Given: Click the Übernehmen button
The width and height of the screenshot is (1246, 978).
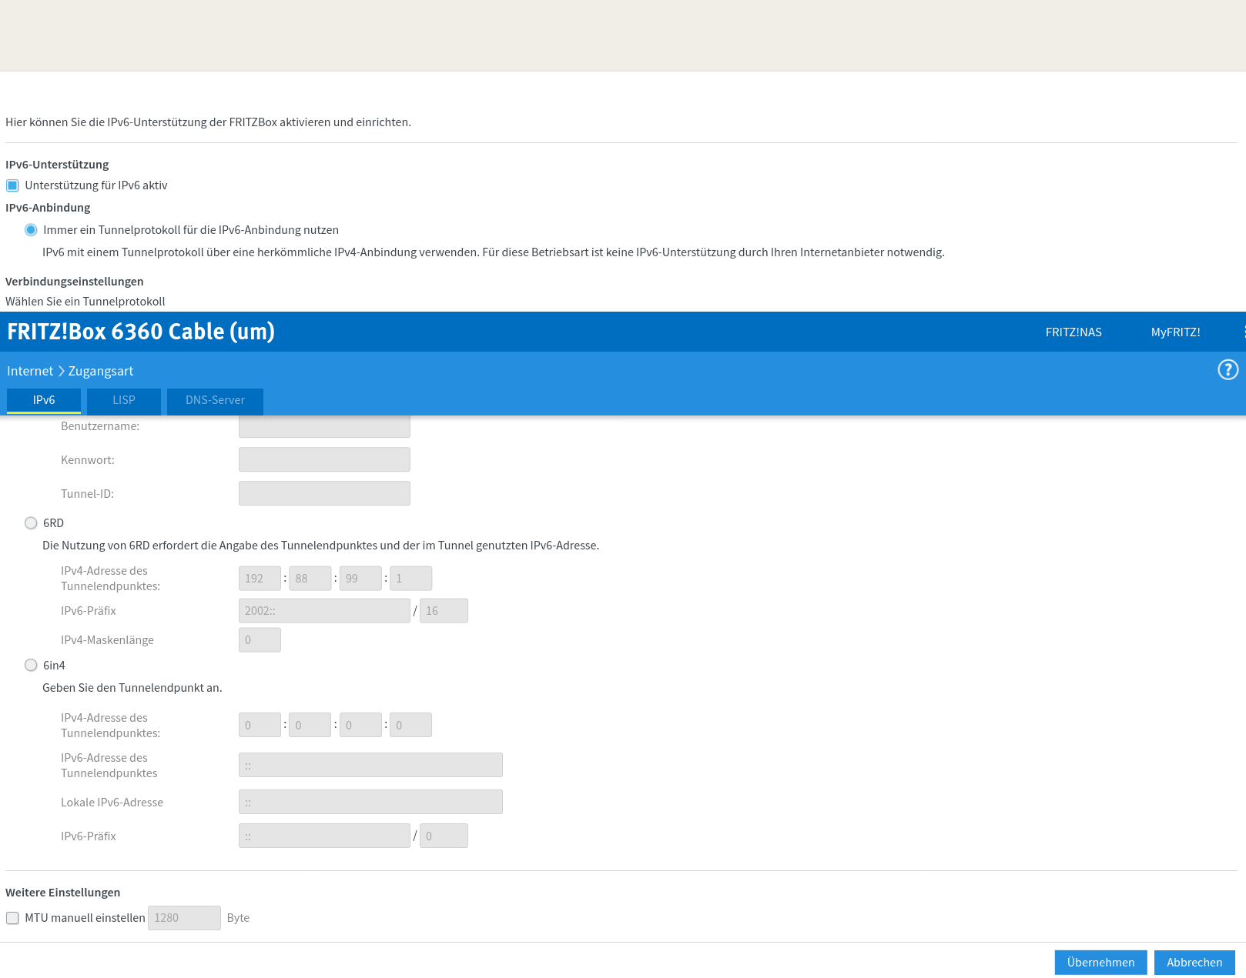Looking at the screenshot, I should click(1100, 963).
